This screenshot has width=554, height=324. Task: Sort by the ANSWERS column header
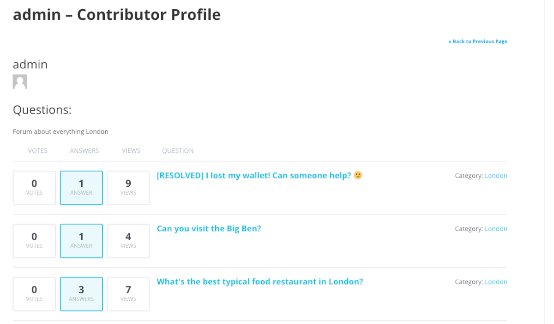click(x=84, y=151)
